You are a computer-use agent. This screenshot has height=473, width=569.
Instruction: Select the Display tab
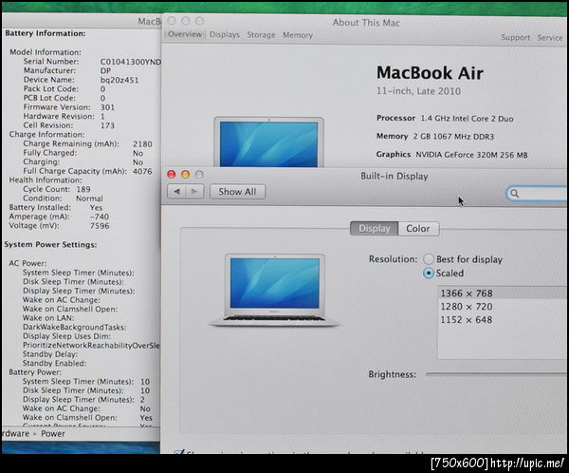[x=375, y=229]
